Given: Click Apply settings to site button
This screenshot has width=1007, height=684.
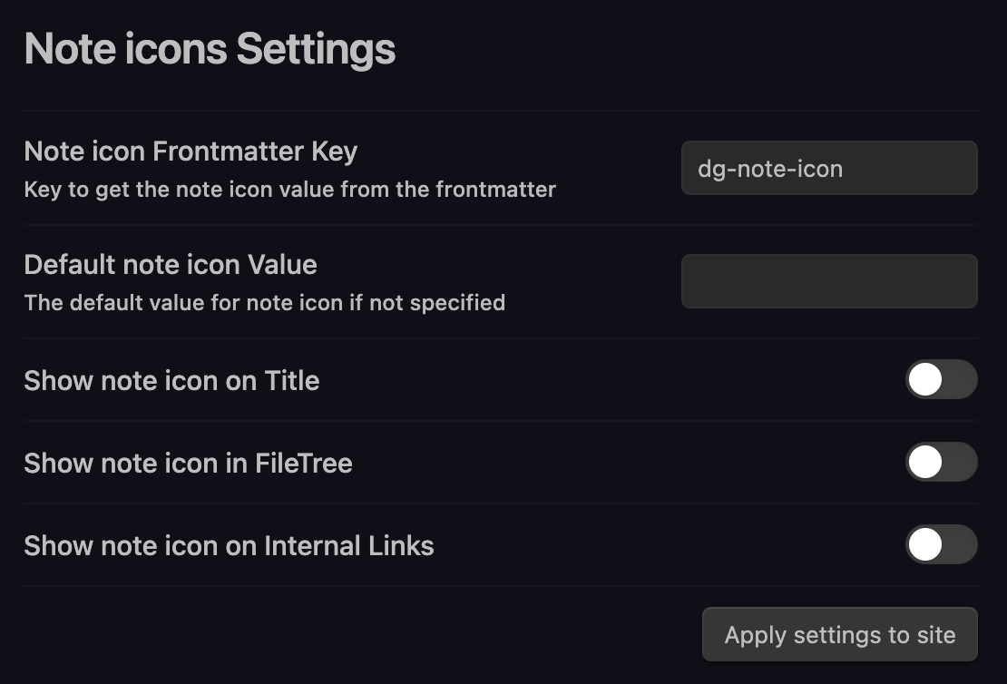Looking at the screenshot, I should point(839,635).
